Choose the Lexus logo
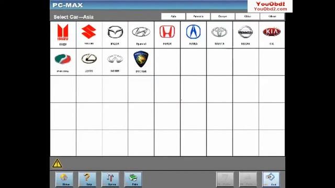 click(x=89, y=62)
